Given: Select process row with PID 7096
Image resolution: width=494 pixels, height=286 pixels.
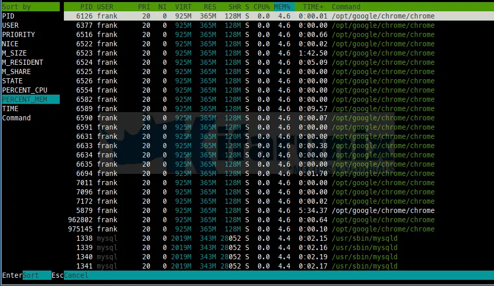Looking at the screenshot, I should pos(279,192).
